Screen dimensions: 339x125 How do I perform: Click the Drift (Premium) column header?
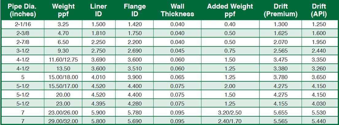pos(284,10)
